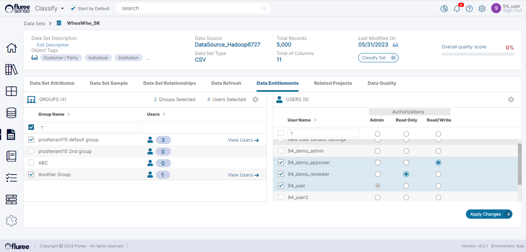Open the settings gear in top bar

482,9
